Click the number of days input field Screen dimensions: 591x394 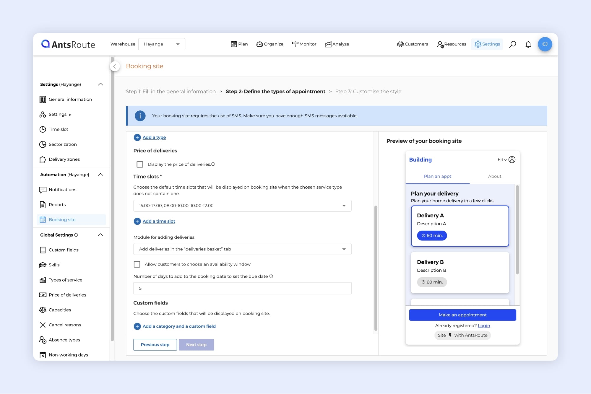coord(242,288)
